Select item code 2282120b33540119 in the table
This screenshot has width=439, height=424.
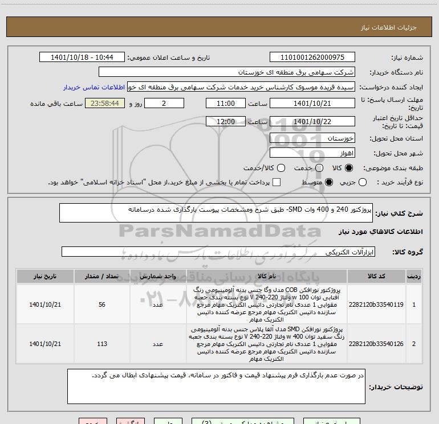(376, 305)
